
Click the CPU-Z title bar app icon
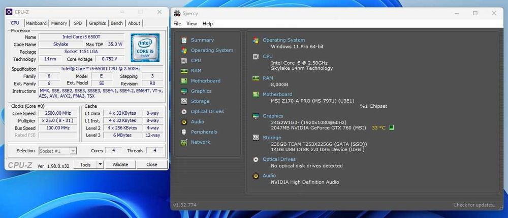10,12
